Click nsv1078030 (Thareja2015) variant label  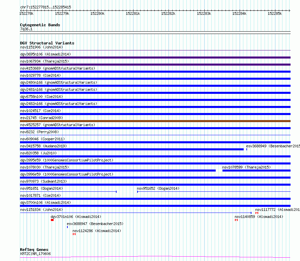pyautogui.click(x=44, y=167)
